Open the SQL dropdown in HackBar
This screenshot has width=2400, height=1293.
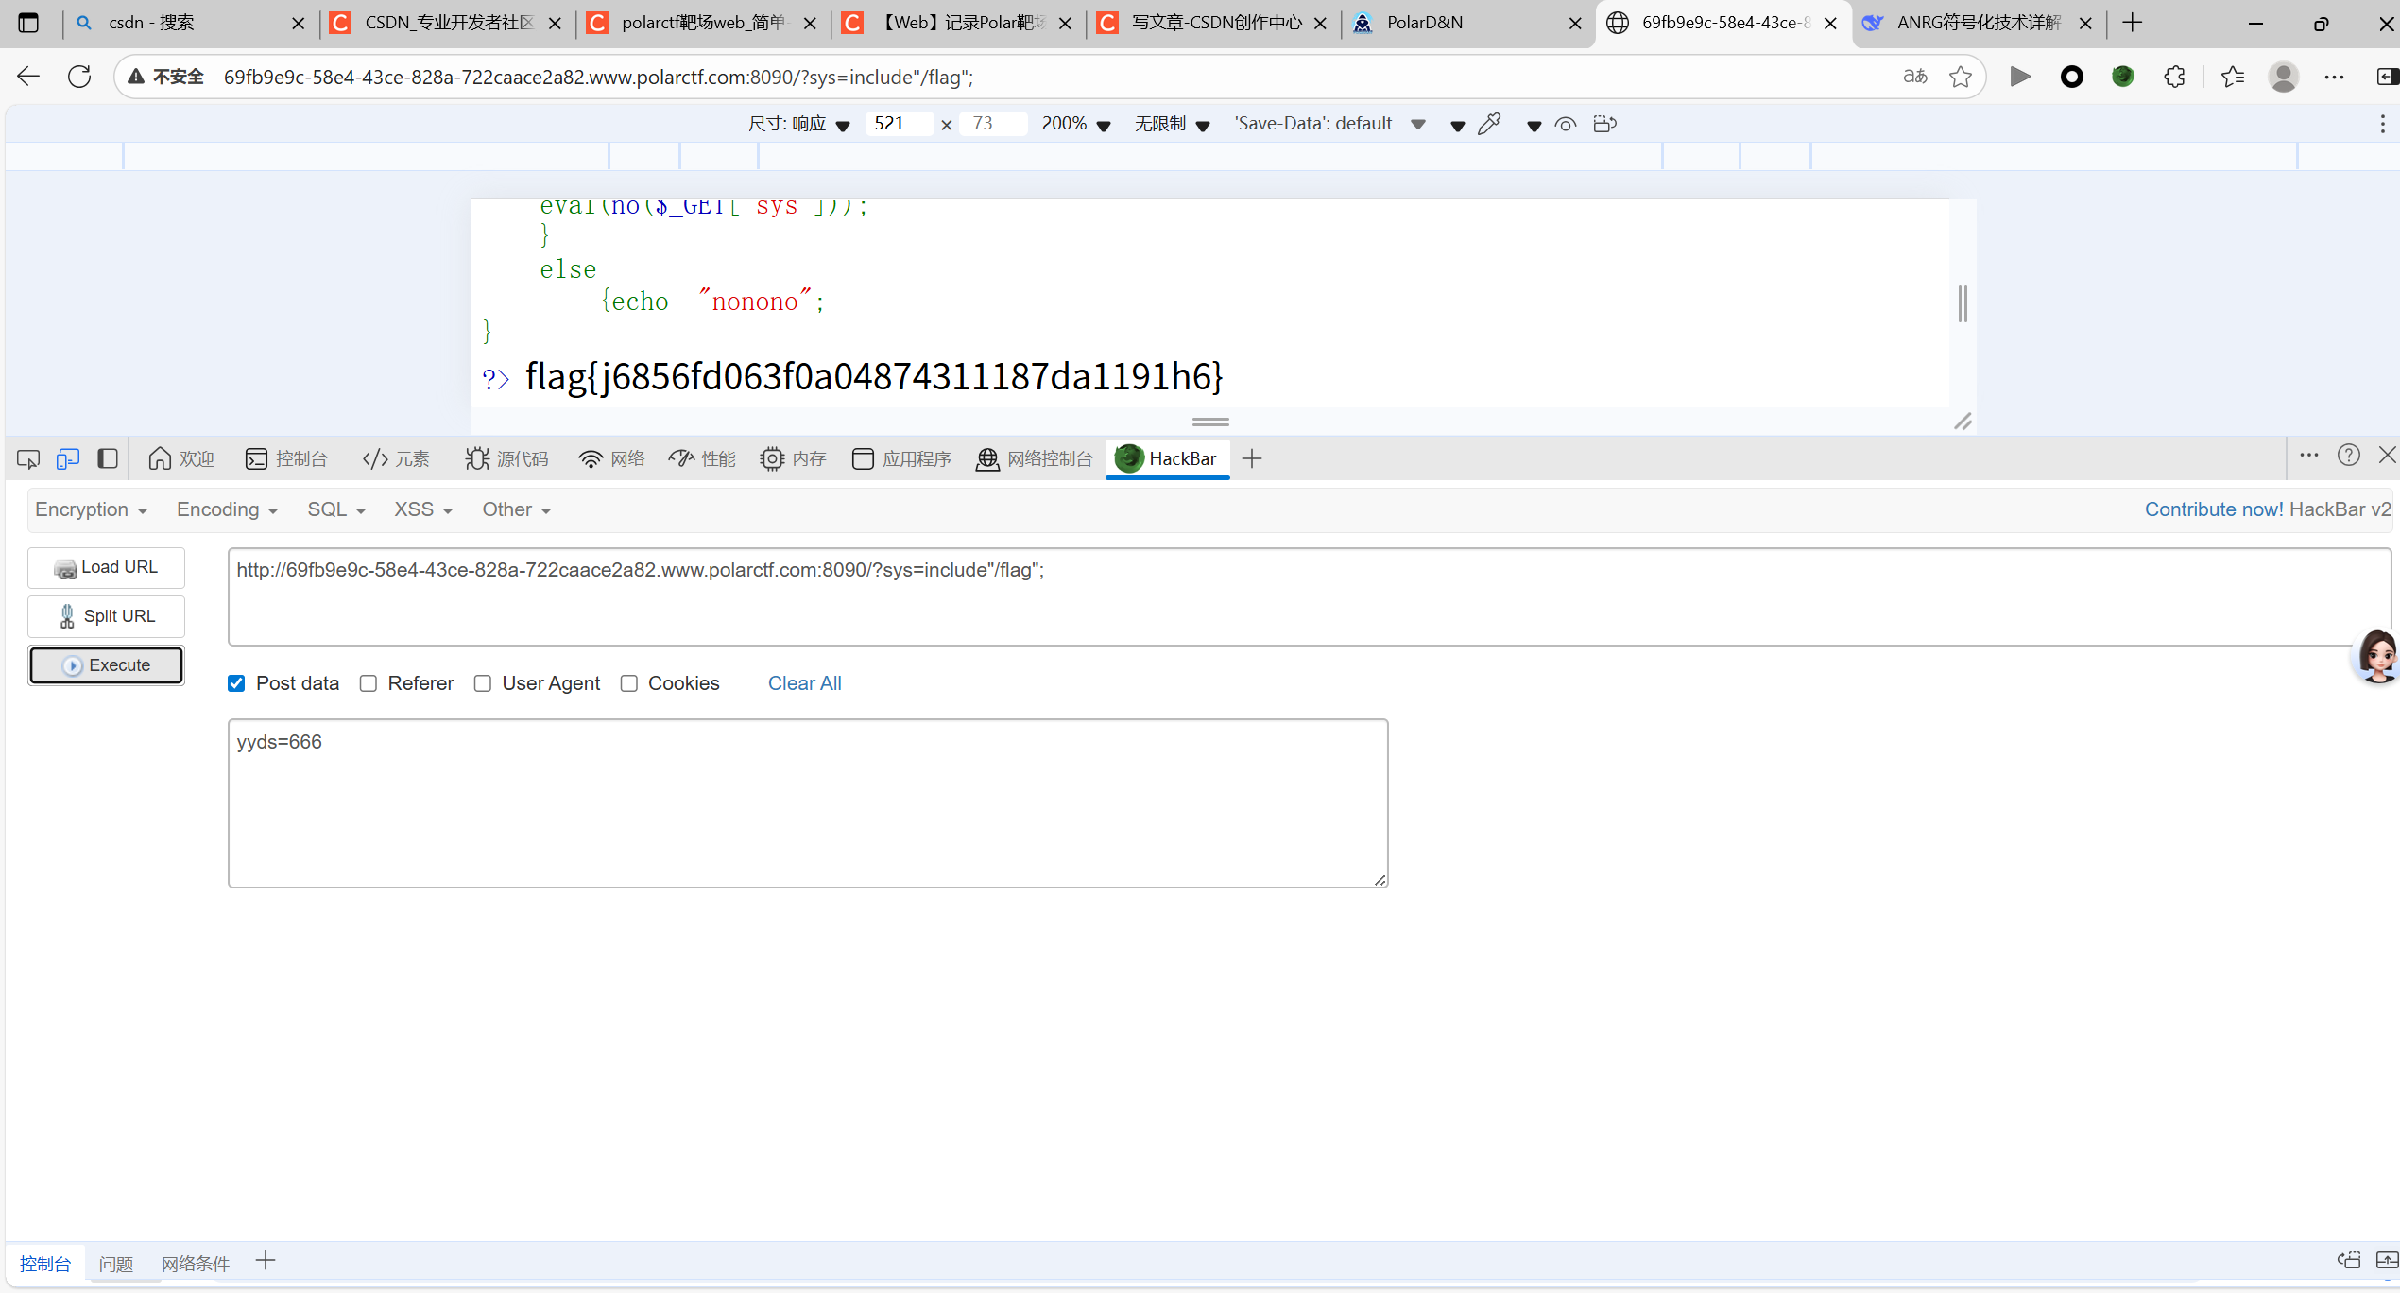coord(335,509)
